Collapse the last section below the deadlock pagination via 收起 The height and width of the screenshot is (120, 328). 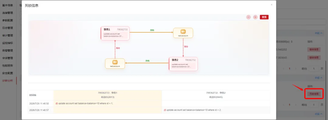[319, 114]
